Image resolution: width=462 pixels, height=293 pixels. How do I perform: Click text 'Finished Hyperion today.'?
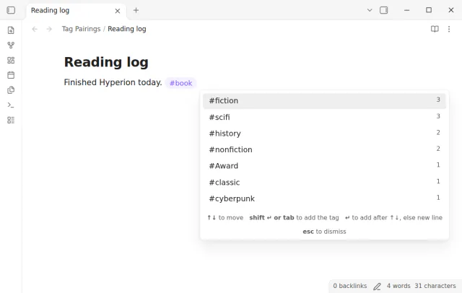pyautogui.click(x=113, y=82)
